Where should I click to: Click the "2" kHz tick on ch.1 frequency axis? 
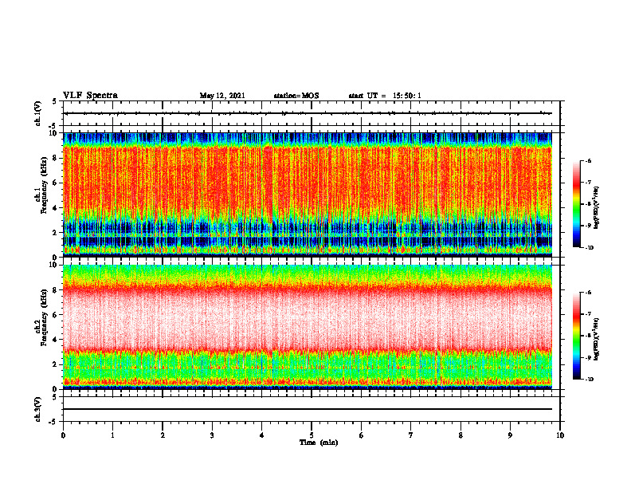click(56, 233)
